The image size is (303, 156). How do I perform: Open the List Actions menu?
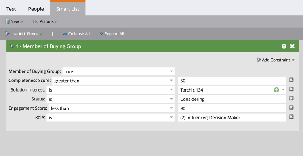tap(44, 22)
